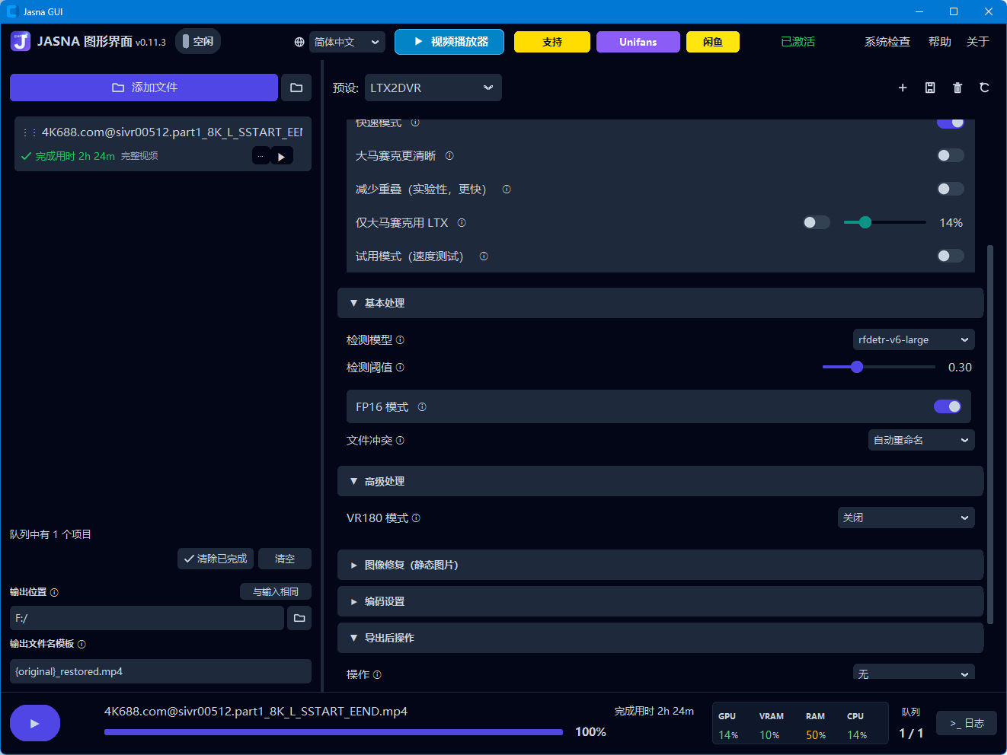Save the current preset
Viewport: 1007px width, 755px height.
(x=930, y=88)
